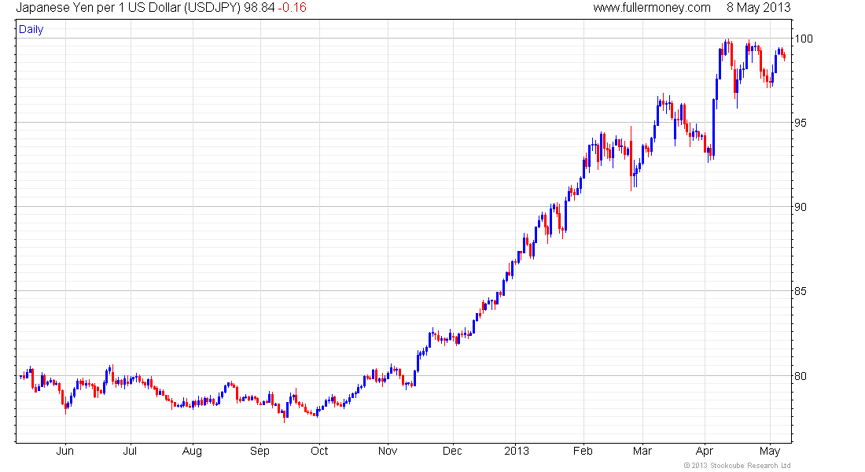Click the Aug label on time axis
The image size is (865, 472).
192,452
